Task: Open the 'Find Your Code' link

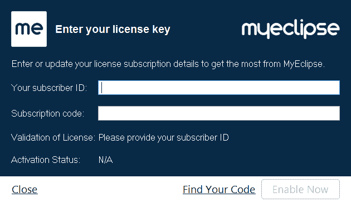Action: click(x=219, y=190)
